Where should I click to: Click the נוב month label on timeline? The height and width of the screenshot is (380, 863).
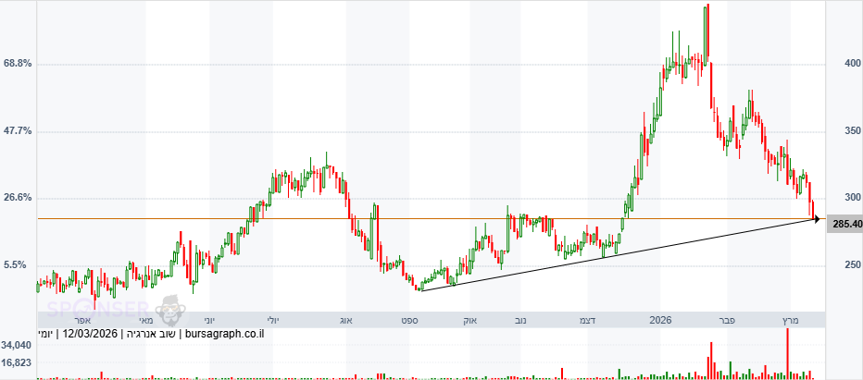(x=520, y=320)
